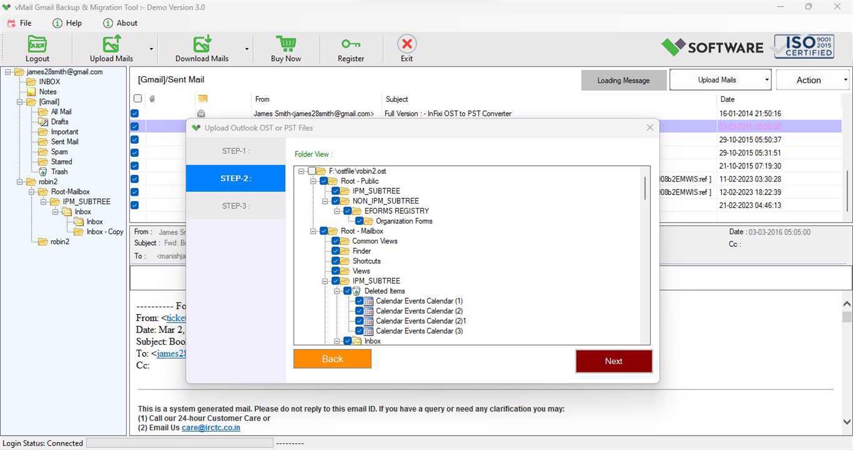
Task: Open the Download Mails toolbar dropdown arrow
Action: point(247,49)
